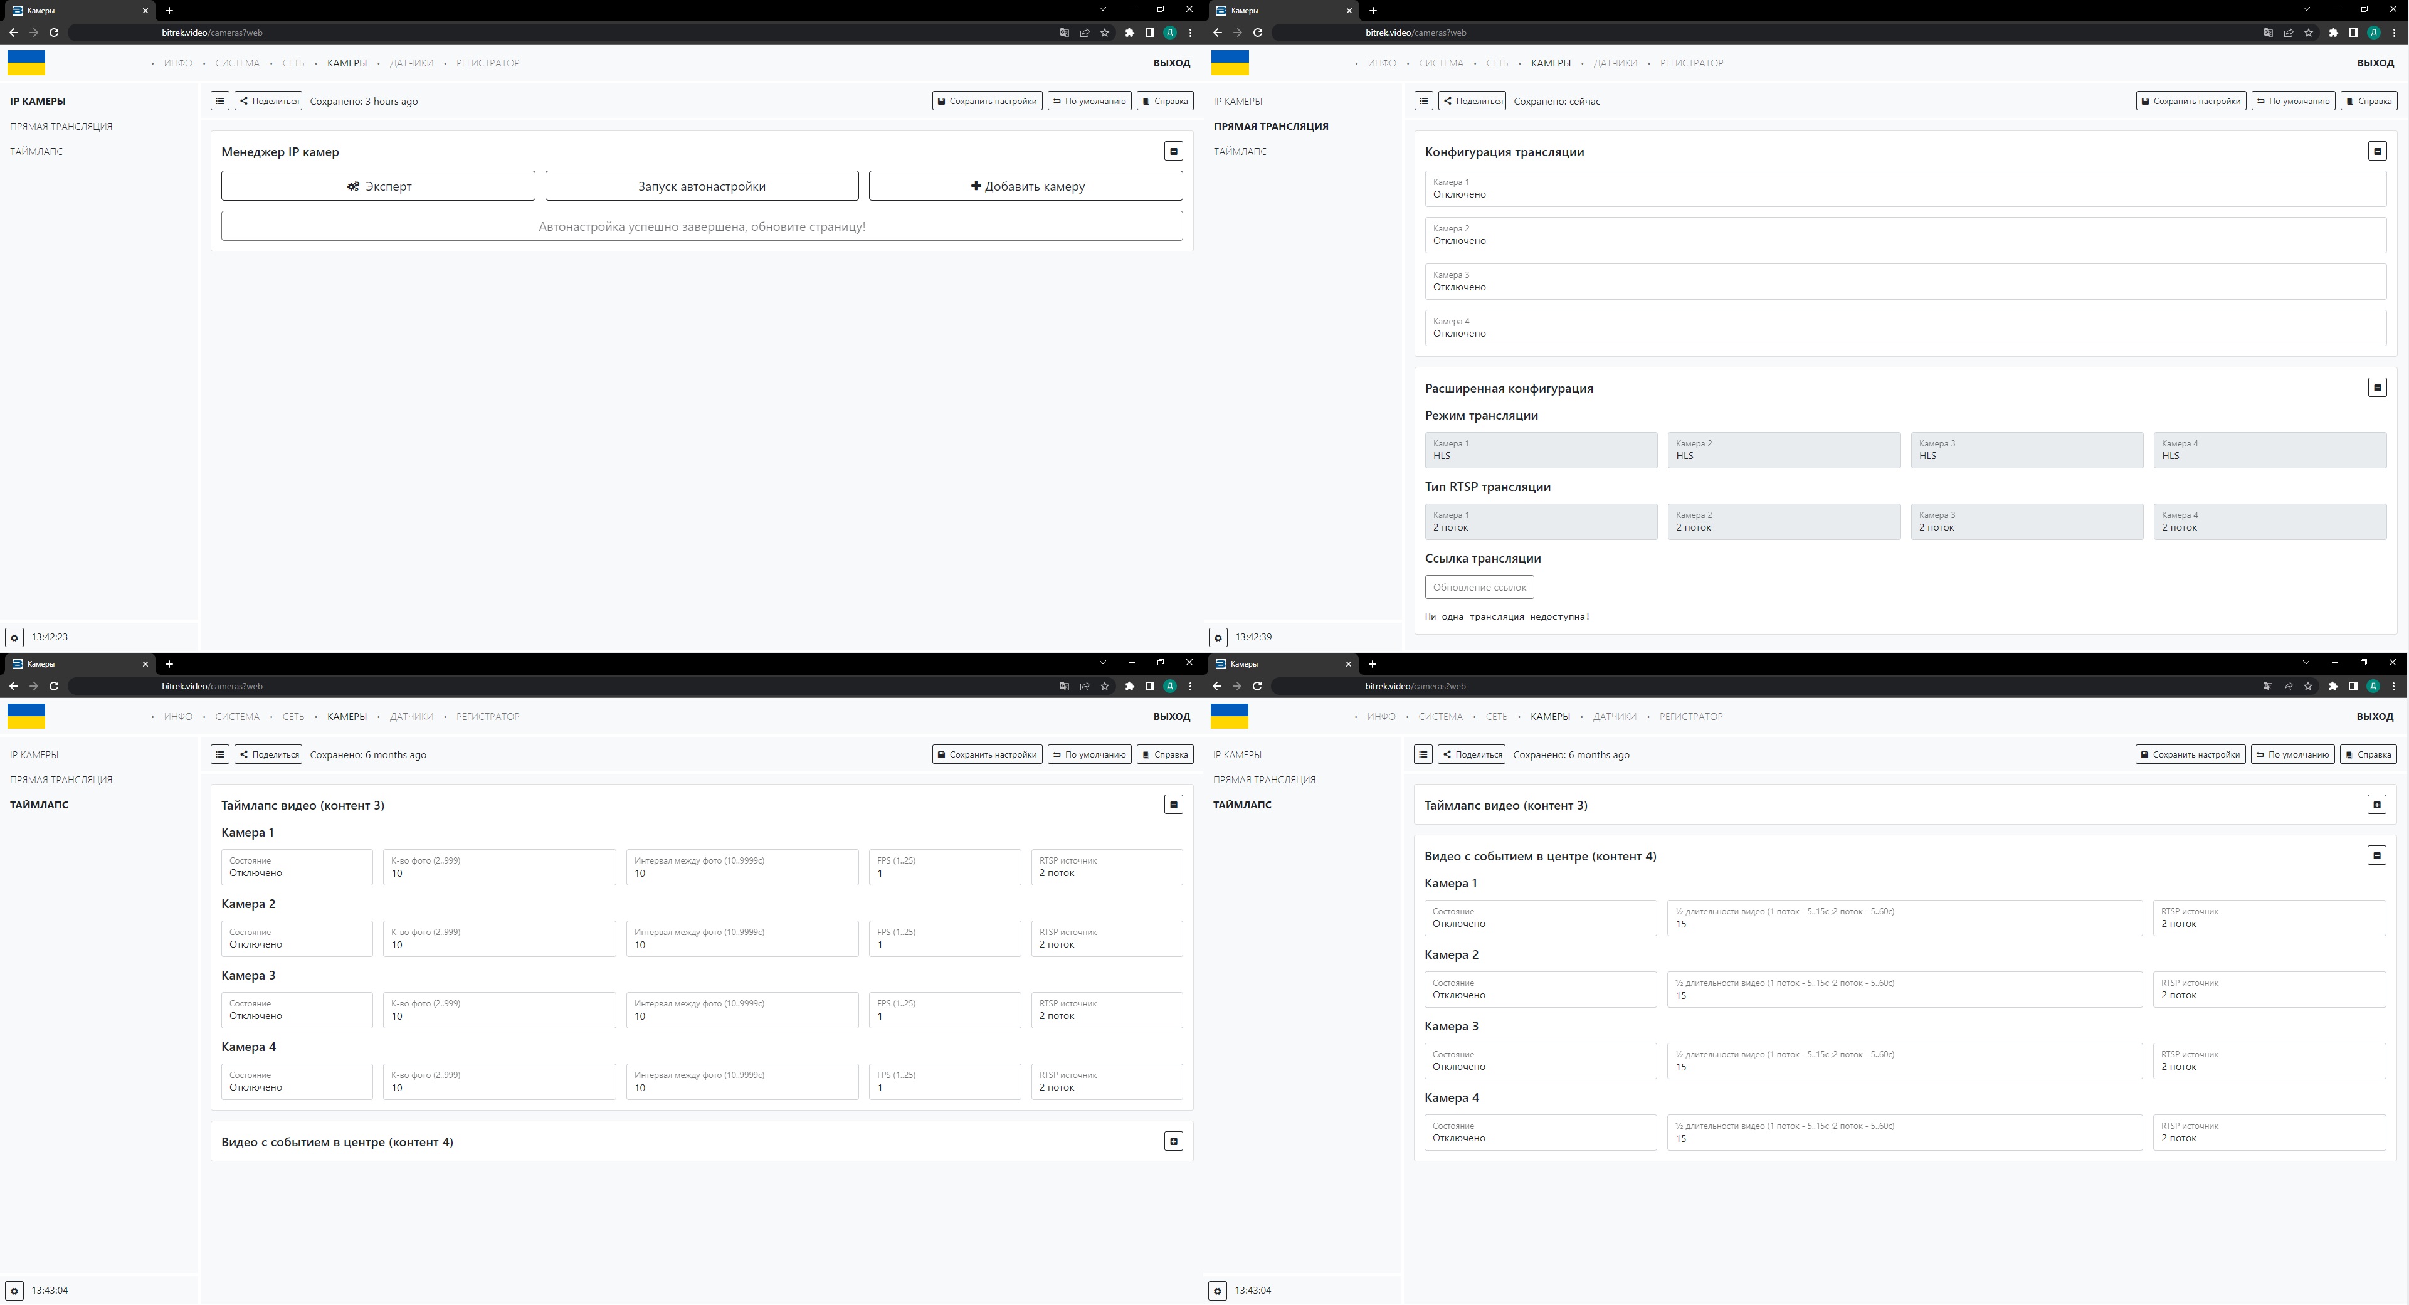
Task: Collapse the Расширенная конфигурация panel
Action: [2376, 388]
